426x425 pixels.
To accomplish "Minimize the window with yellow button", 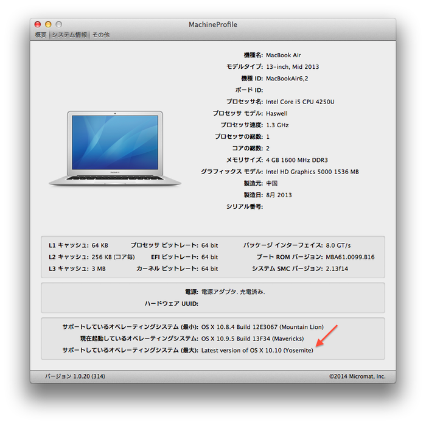I will coord(48,24).
